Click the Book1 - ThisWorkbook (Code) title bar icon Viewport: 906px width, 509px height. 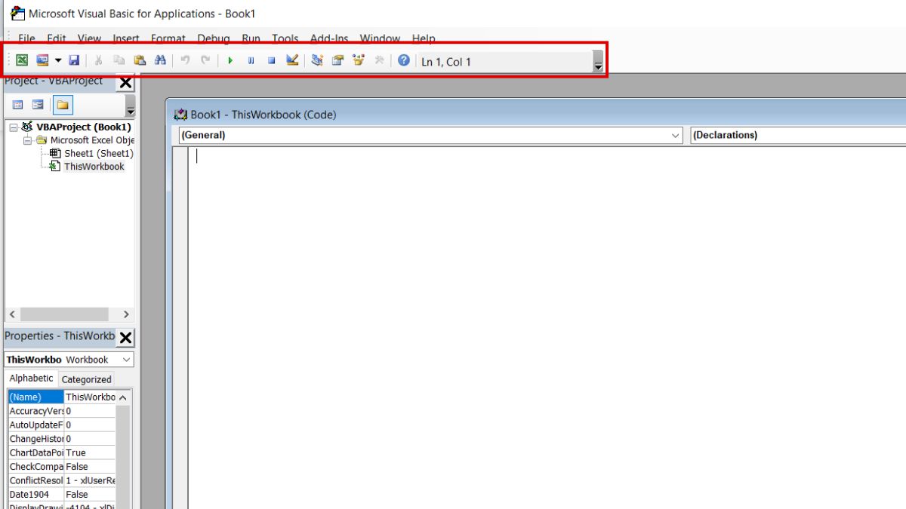180,115
